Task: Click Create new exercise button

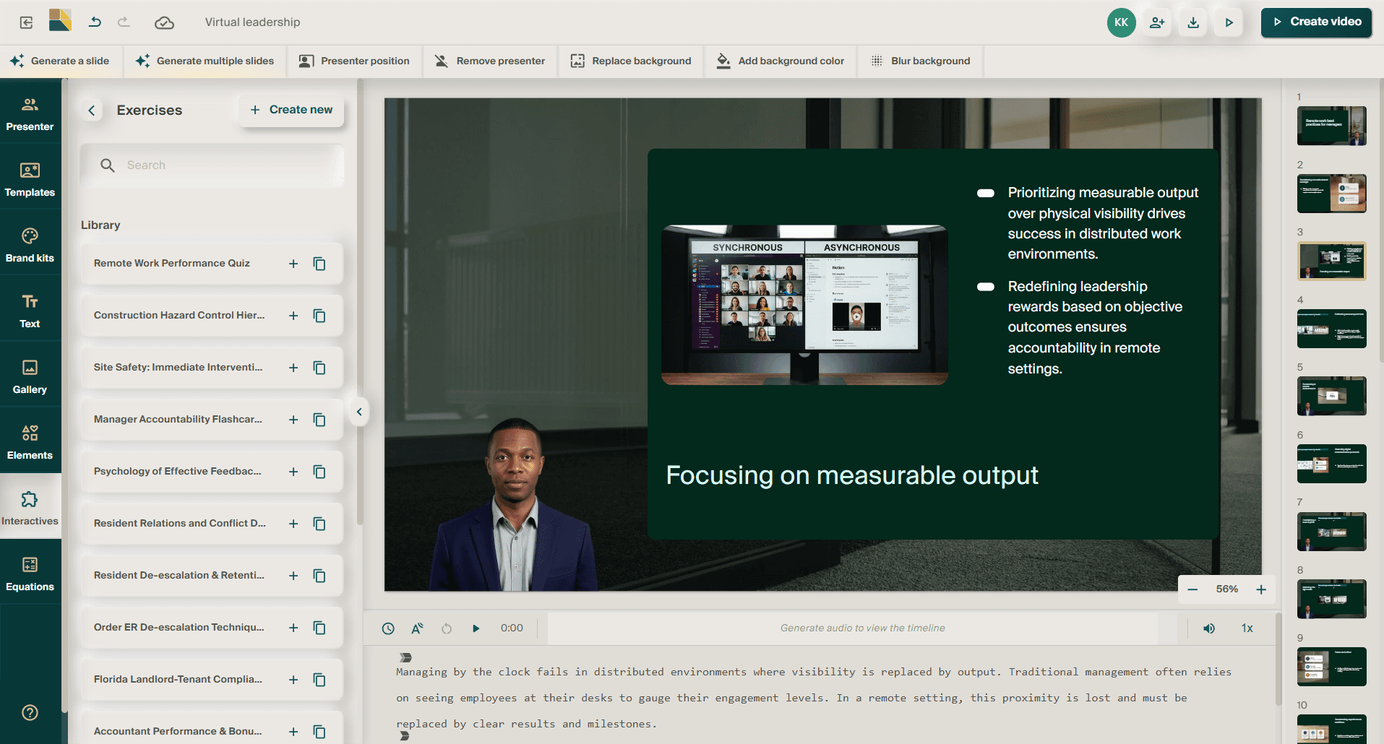Action: click(x=291, y=110)
